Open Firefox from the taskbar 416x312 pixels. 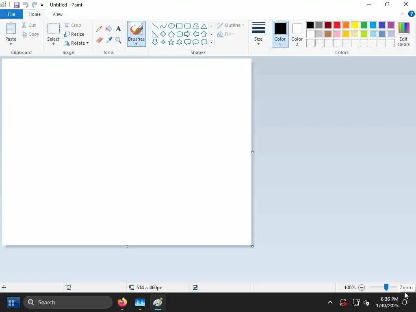point(122,302)
